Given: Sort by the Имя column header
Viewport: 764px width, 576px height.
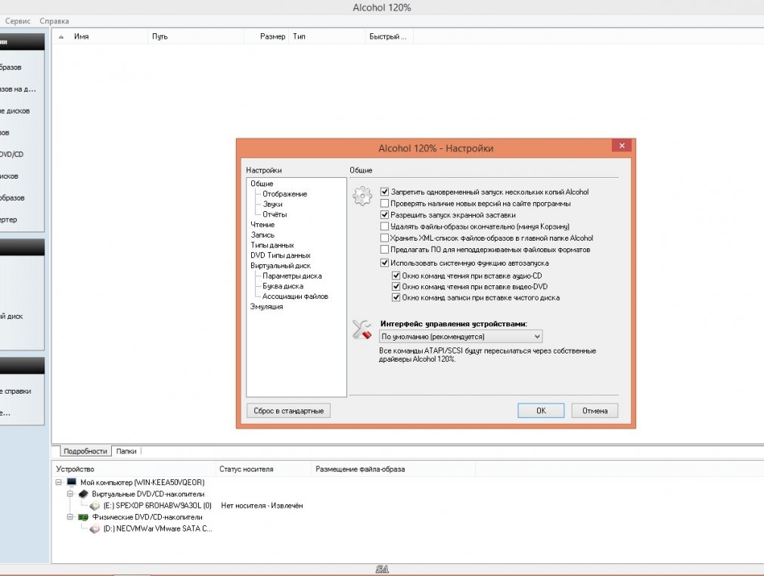Looking at the screenshot, I should point(100,36).
